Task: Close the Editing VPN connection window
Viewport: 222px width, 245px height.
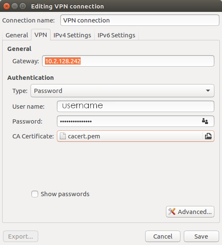Action: pos(6,6)
